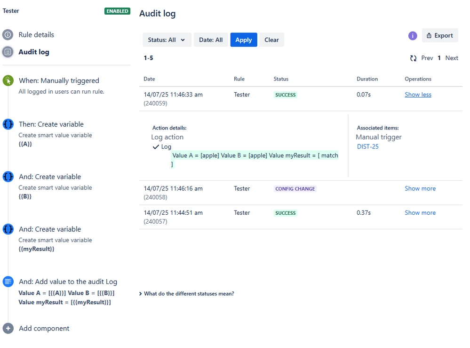Refresh the audit log list
Viewport: 470px width, 348px height.
(414, 58)
